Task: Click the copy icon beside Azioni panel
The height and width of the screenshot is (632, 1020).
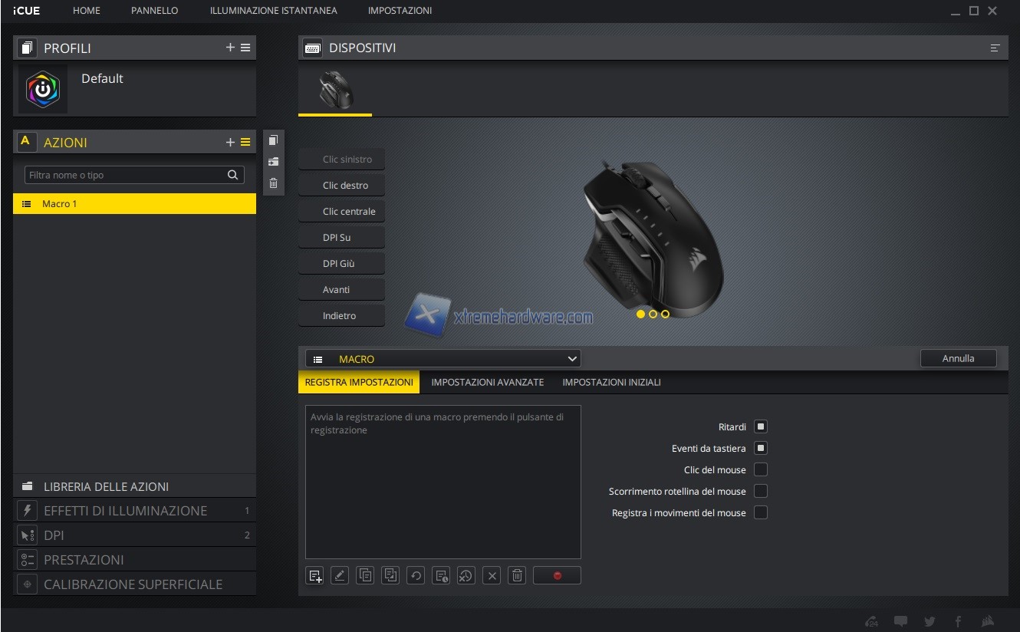Action: pos(273,140)
